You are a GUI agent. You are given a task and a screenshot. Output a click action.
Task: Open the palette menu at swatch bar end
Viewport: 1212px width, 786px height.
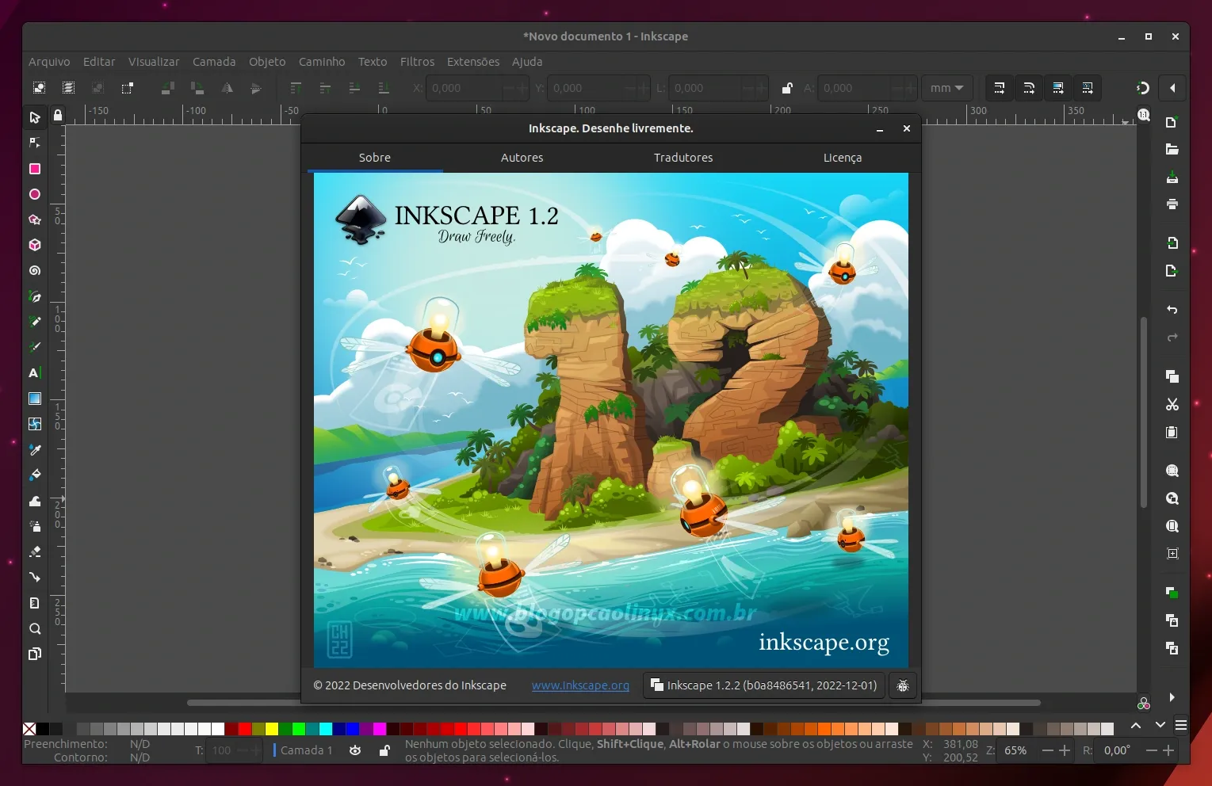click(1181, 726)
